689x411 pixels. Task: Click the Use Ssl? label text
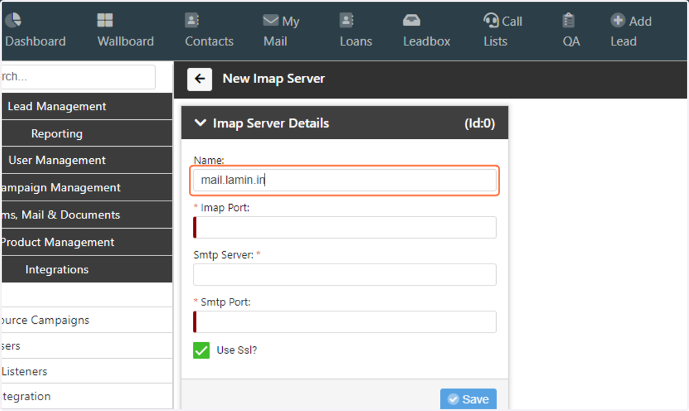237,350
